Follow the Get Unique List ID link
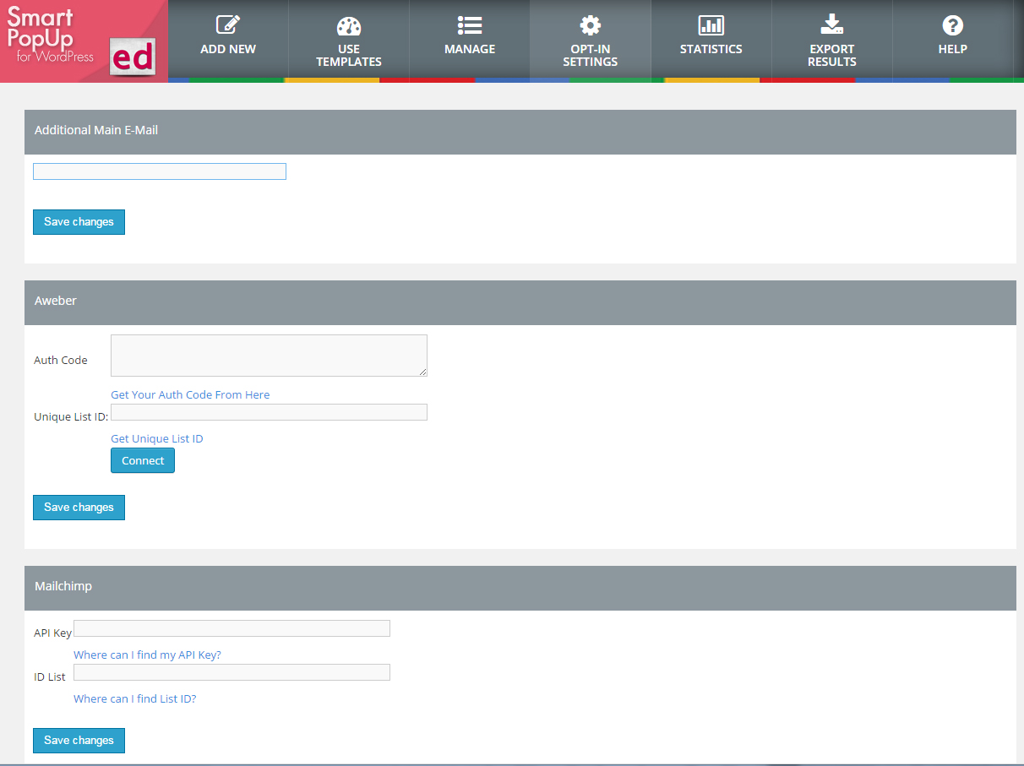This screenshot has height=766, width=1024. [157, 438]
